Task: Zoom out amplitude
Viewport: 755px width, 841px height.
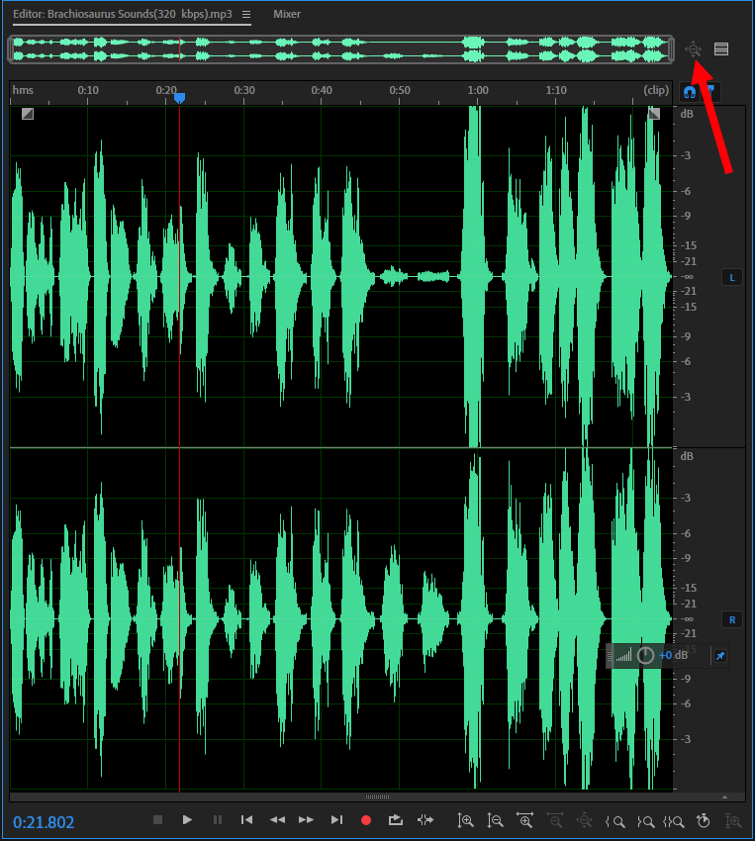Action: (x=495, y=820)
